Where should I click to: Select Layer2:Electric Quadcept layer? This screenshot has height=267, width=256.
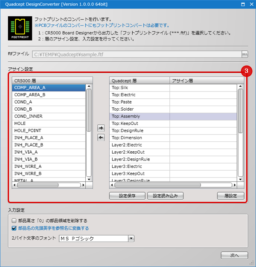[173, 145]
